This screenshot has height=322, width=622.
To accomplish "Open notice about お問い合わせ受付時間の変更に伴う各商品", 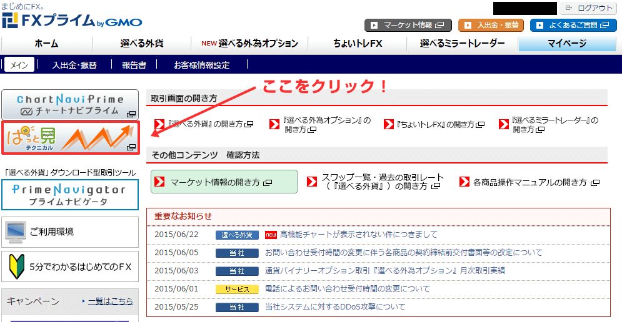I will (x=403, y=252).
